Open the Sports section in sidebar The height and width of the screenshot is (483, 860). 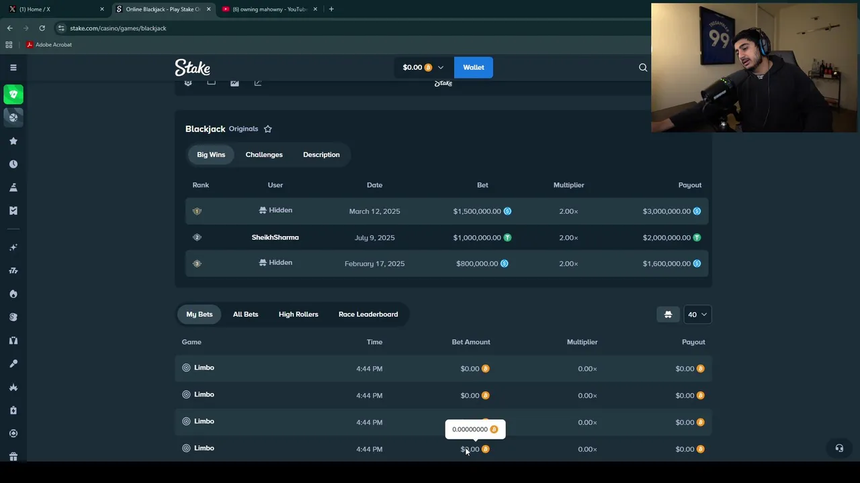tap(13, 117)
